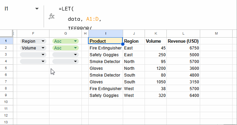Select the revenue value 6400
Image resolution: width=237 pixels, height=125 pixels.
[183, 95]
